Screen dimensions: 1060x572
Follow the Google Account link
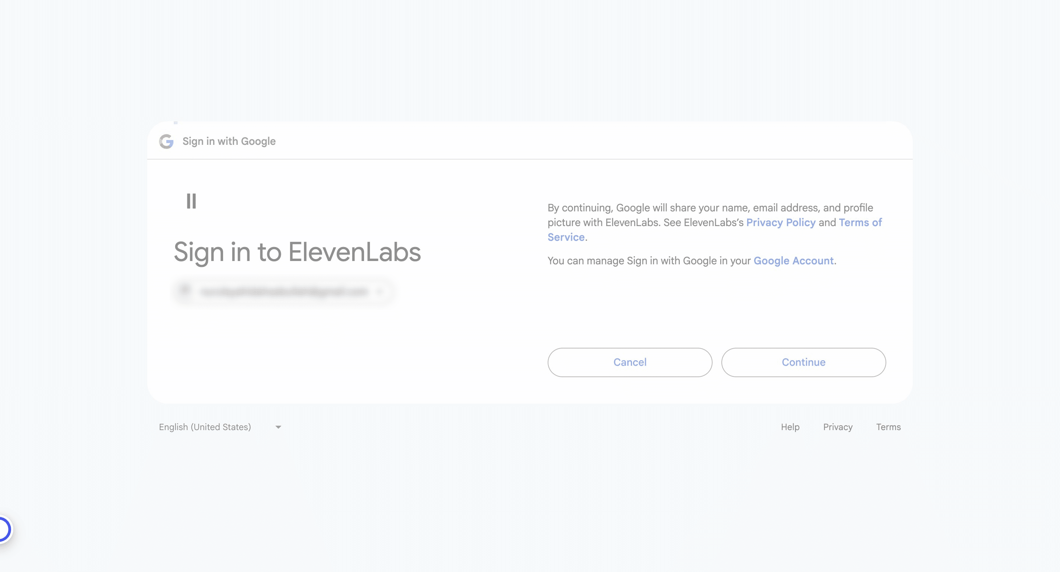tap(794, 261)
